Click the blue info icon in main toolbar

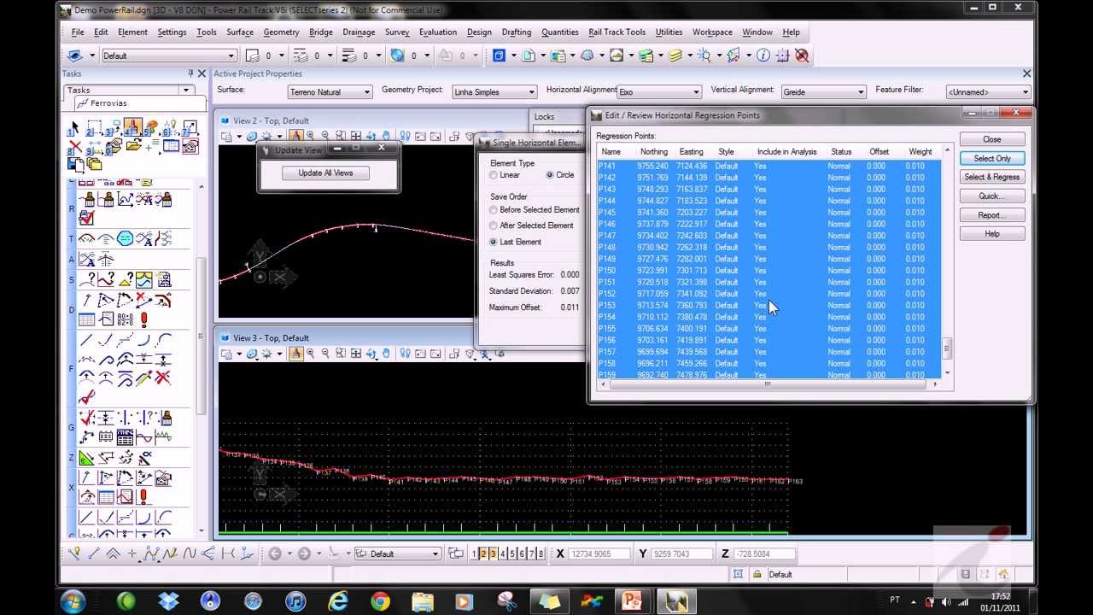tap(763, 56)
